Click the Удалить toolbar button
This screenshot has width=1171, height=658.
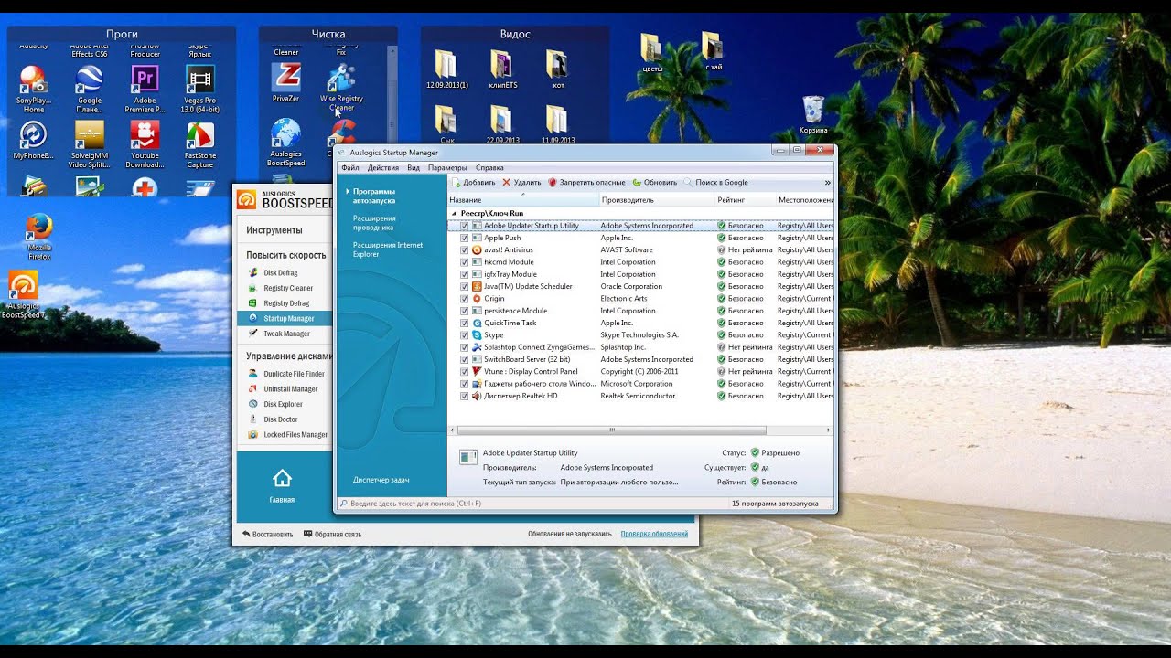(x=521, y=182)
